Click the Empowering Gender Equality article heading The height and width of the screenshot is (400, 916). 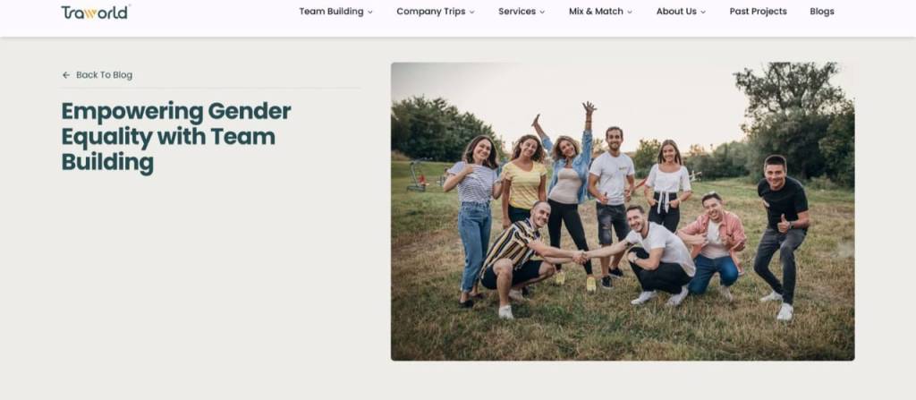pyautogui.click(x=176, y=137)
